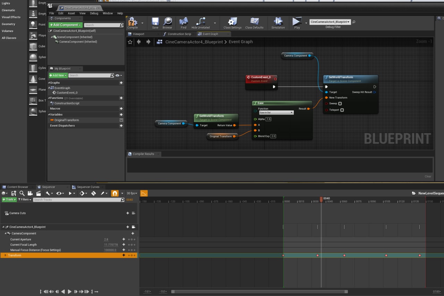Expand the Transform track in Sequencer
The height and width of the screenshot is (296, 444).
[x=5, y=255]
